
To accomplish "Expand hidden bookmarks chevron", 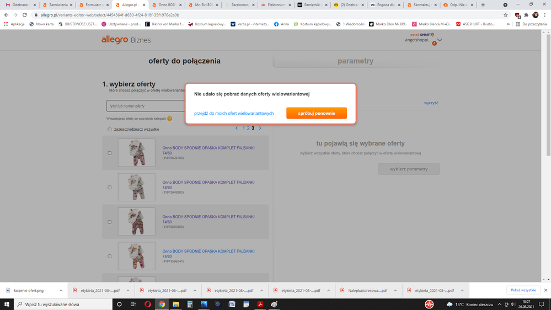I will pyautogui.click(x=509, y=24).
